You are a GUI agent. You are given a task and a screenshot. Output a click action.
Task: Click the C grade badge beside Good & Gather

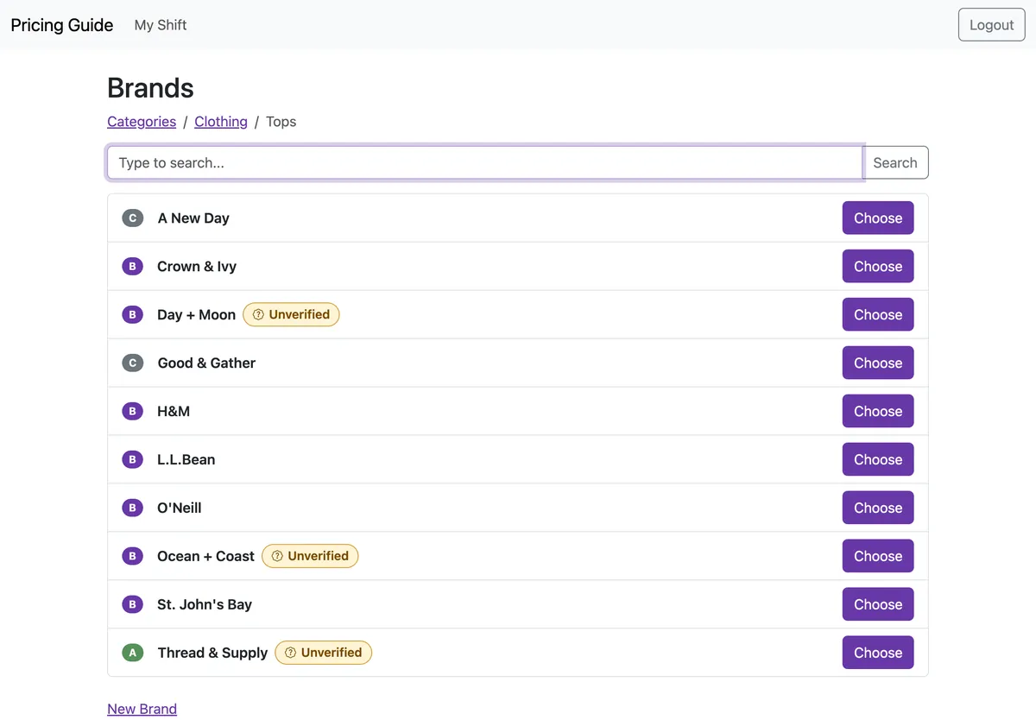[x=132, y=363]
